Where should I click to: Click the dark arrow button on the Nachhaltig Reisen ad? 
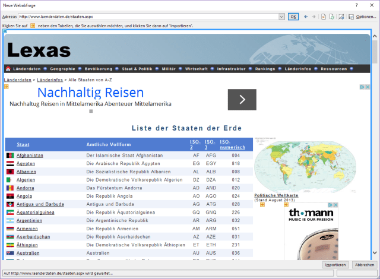tap(242, 100)
